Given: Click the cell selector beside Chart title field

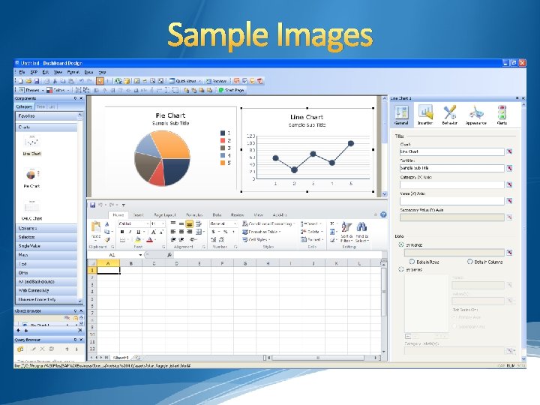Looking at the screenshot, I should (x=509, y=151).
